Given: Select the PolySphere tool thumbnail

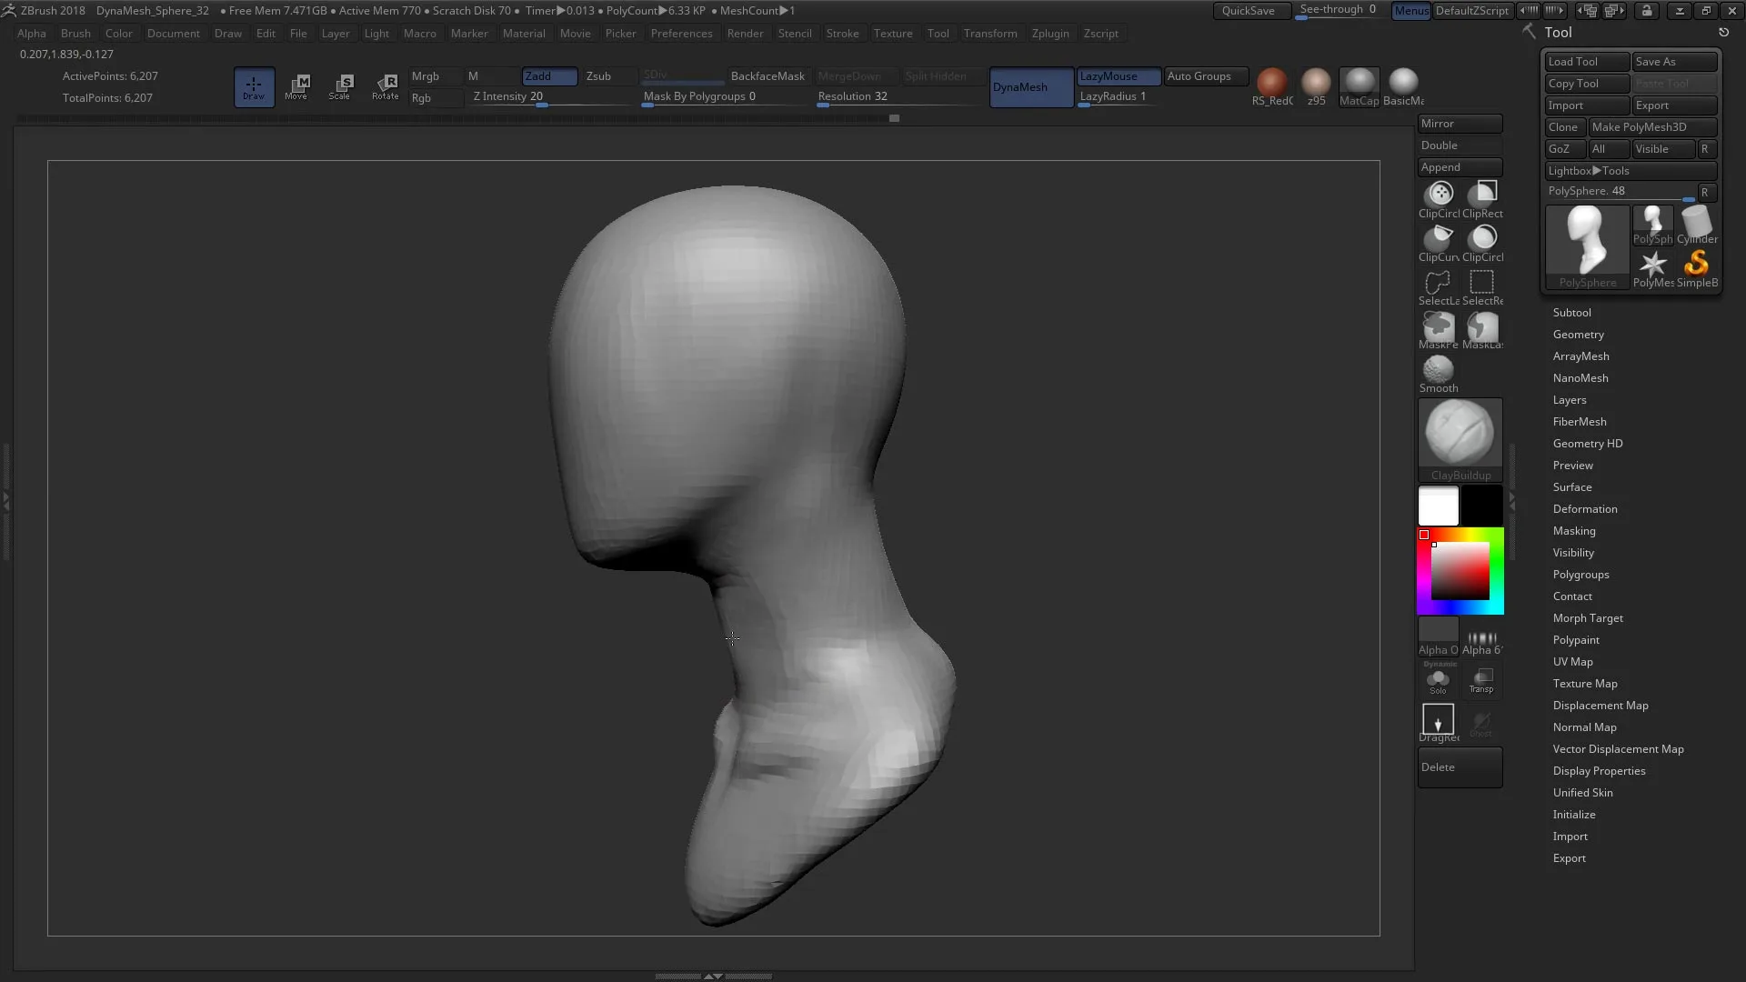Looking at the screenshot, I should click(1588, 244).
